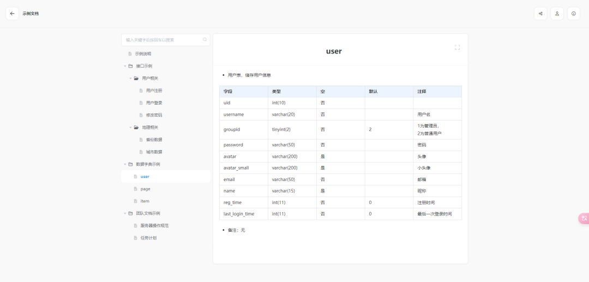Collapse the 用户相关 folder

coord(130,79)
